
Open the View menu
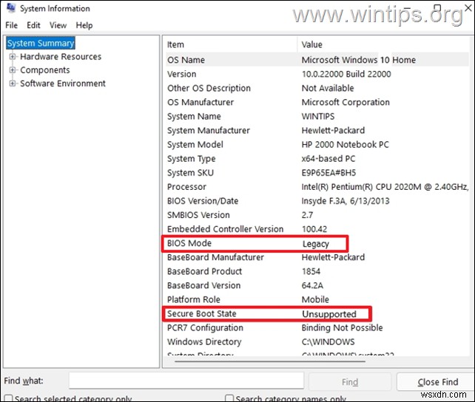coord(58,25)
